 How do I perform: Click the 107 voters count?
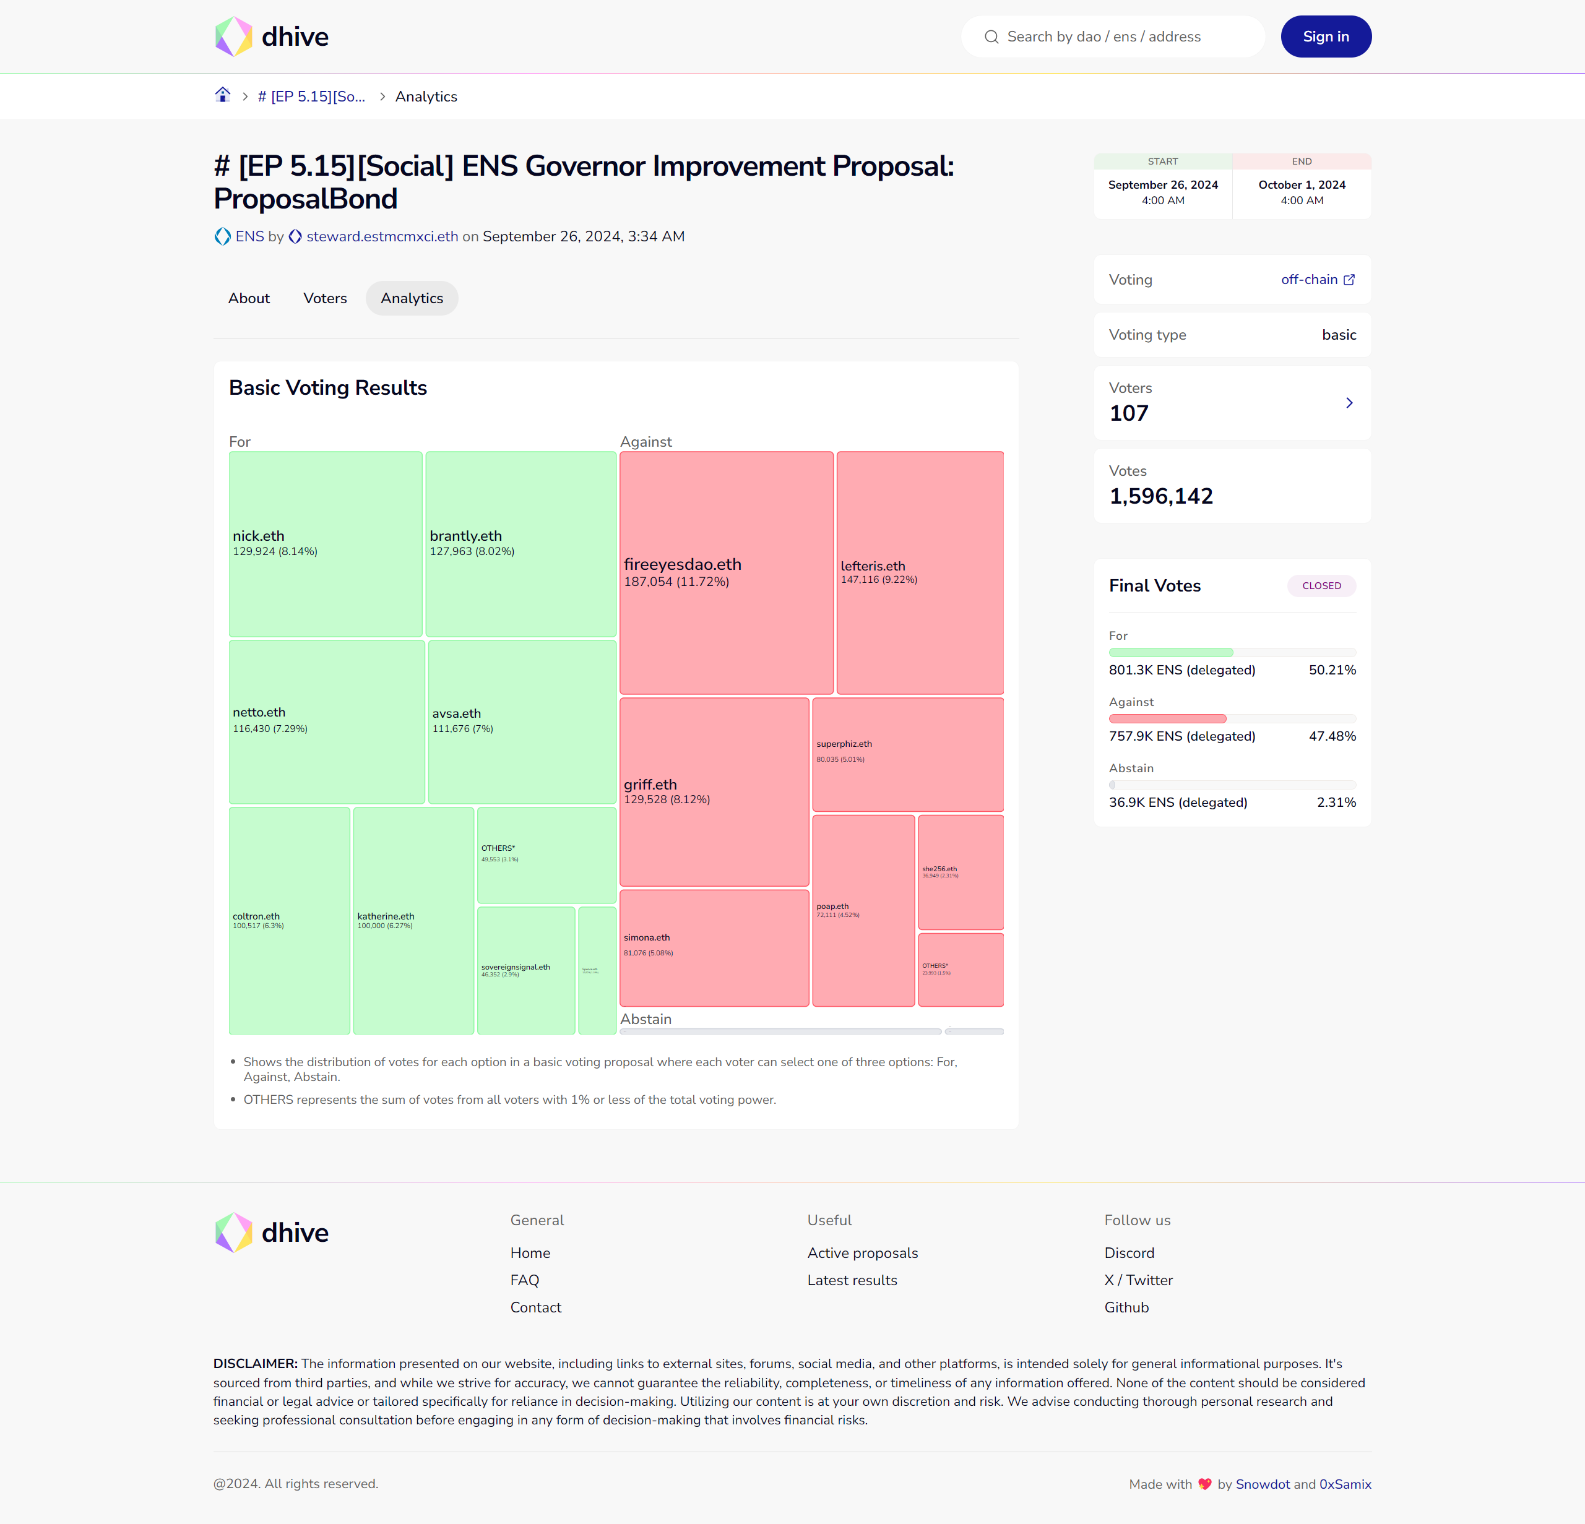[x=1129, y=413]
